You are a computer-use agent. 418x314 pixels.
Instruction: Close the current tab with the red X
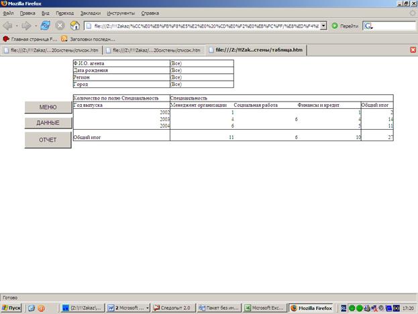point(412,50)
